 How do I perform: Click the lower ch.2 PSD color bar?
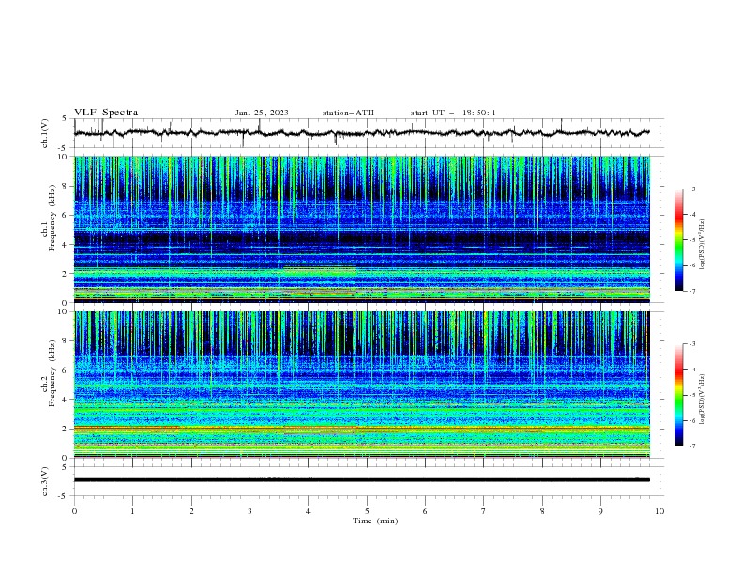pos(678,395)
